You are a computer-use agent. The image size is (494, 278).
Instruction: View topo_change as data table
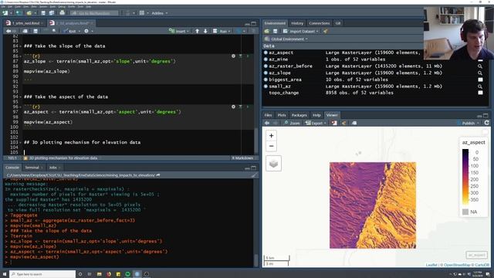click(480, 93)
